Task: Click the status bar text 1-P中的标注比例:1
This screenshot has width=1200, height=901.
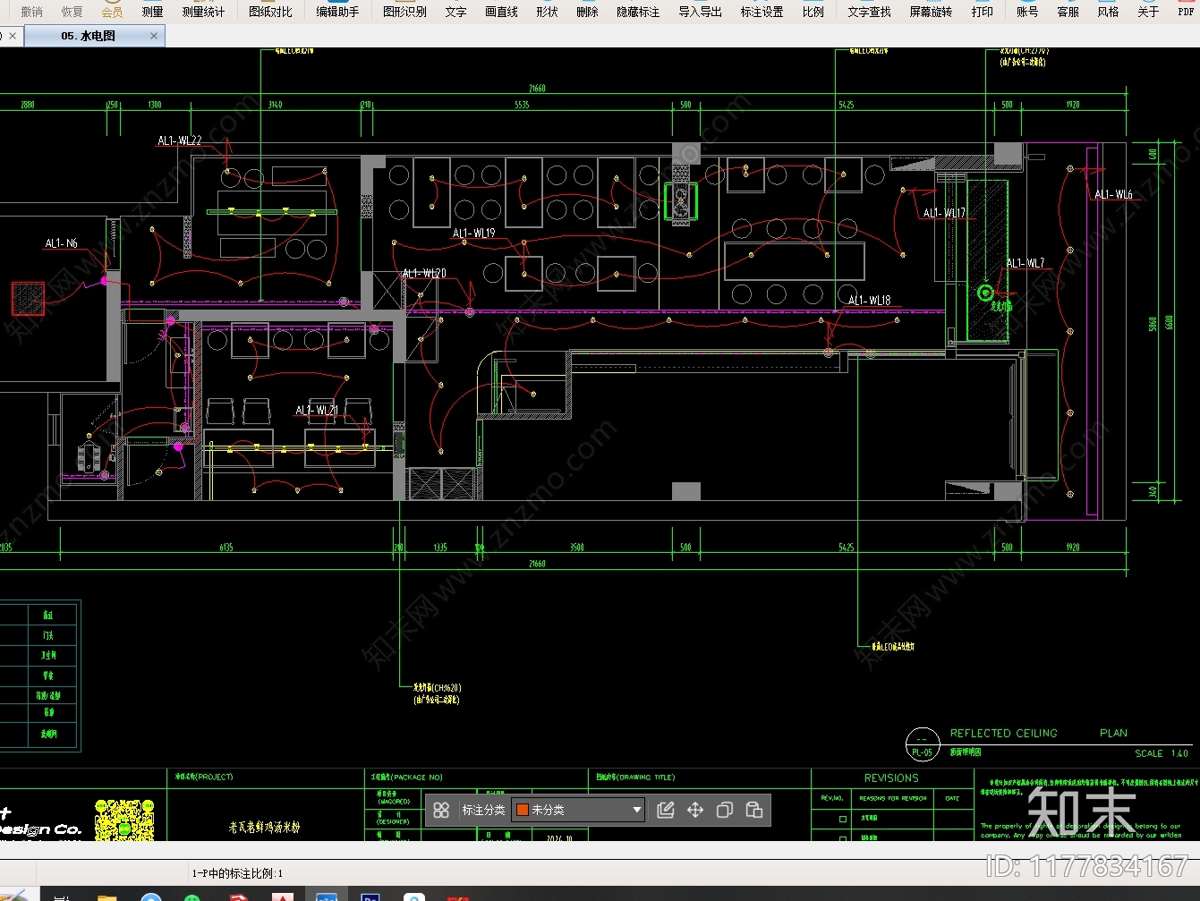Action: [238, 873]
